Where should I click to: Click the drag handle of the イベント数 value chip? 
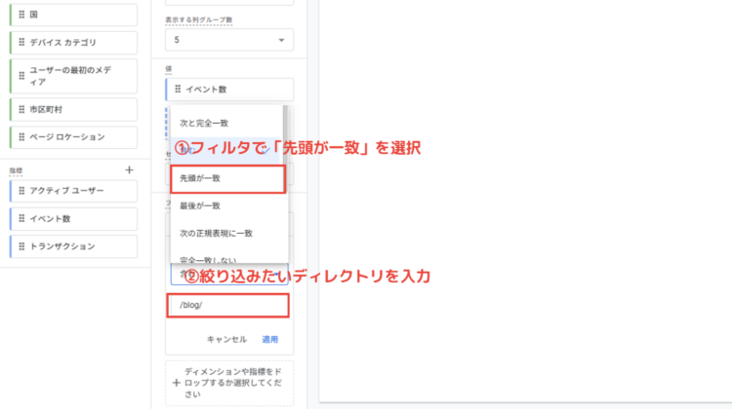(x=178, y=89)
